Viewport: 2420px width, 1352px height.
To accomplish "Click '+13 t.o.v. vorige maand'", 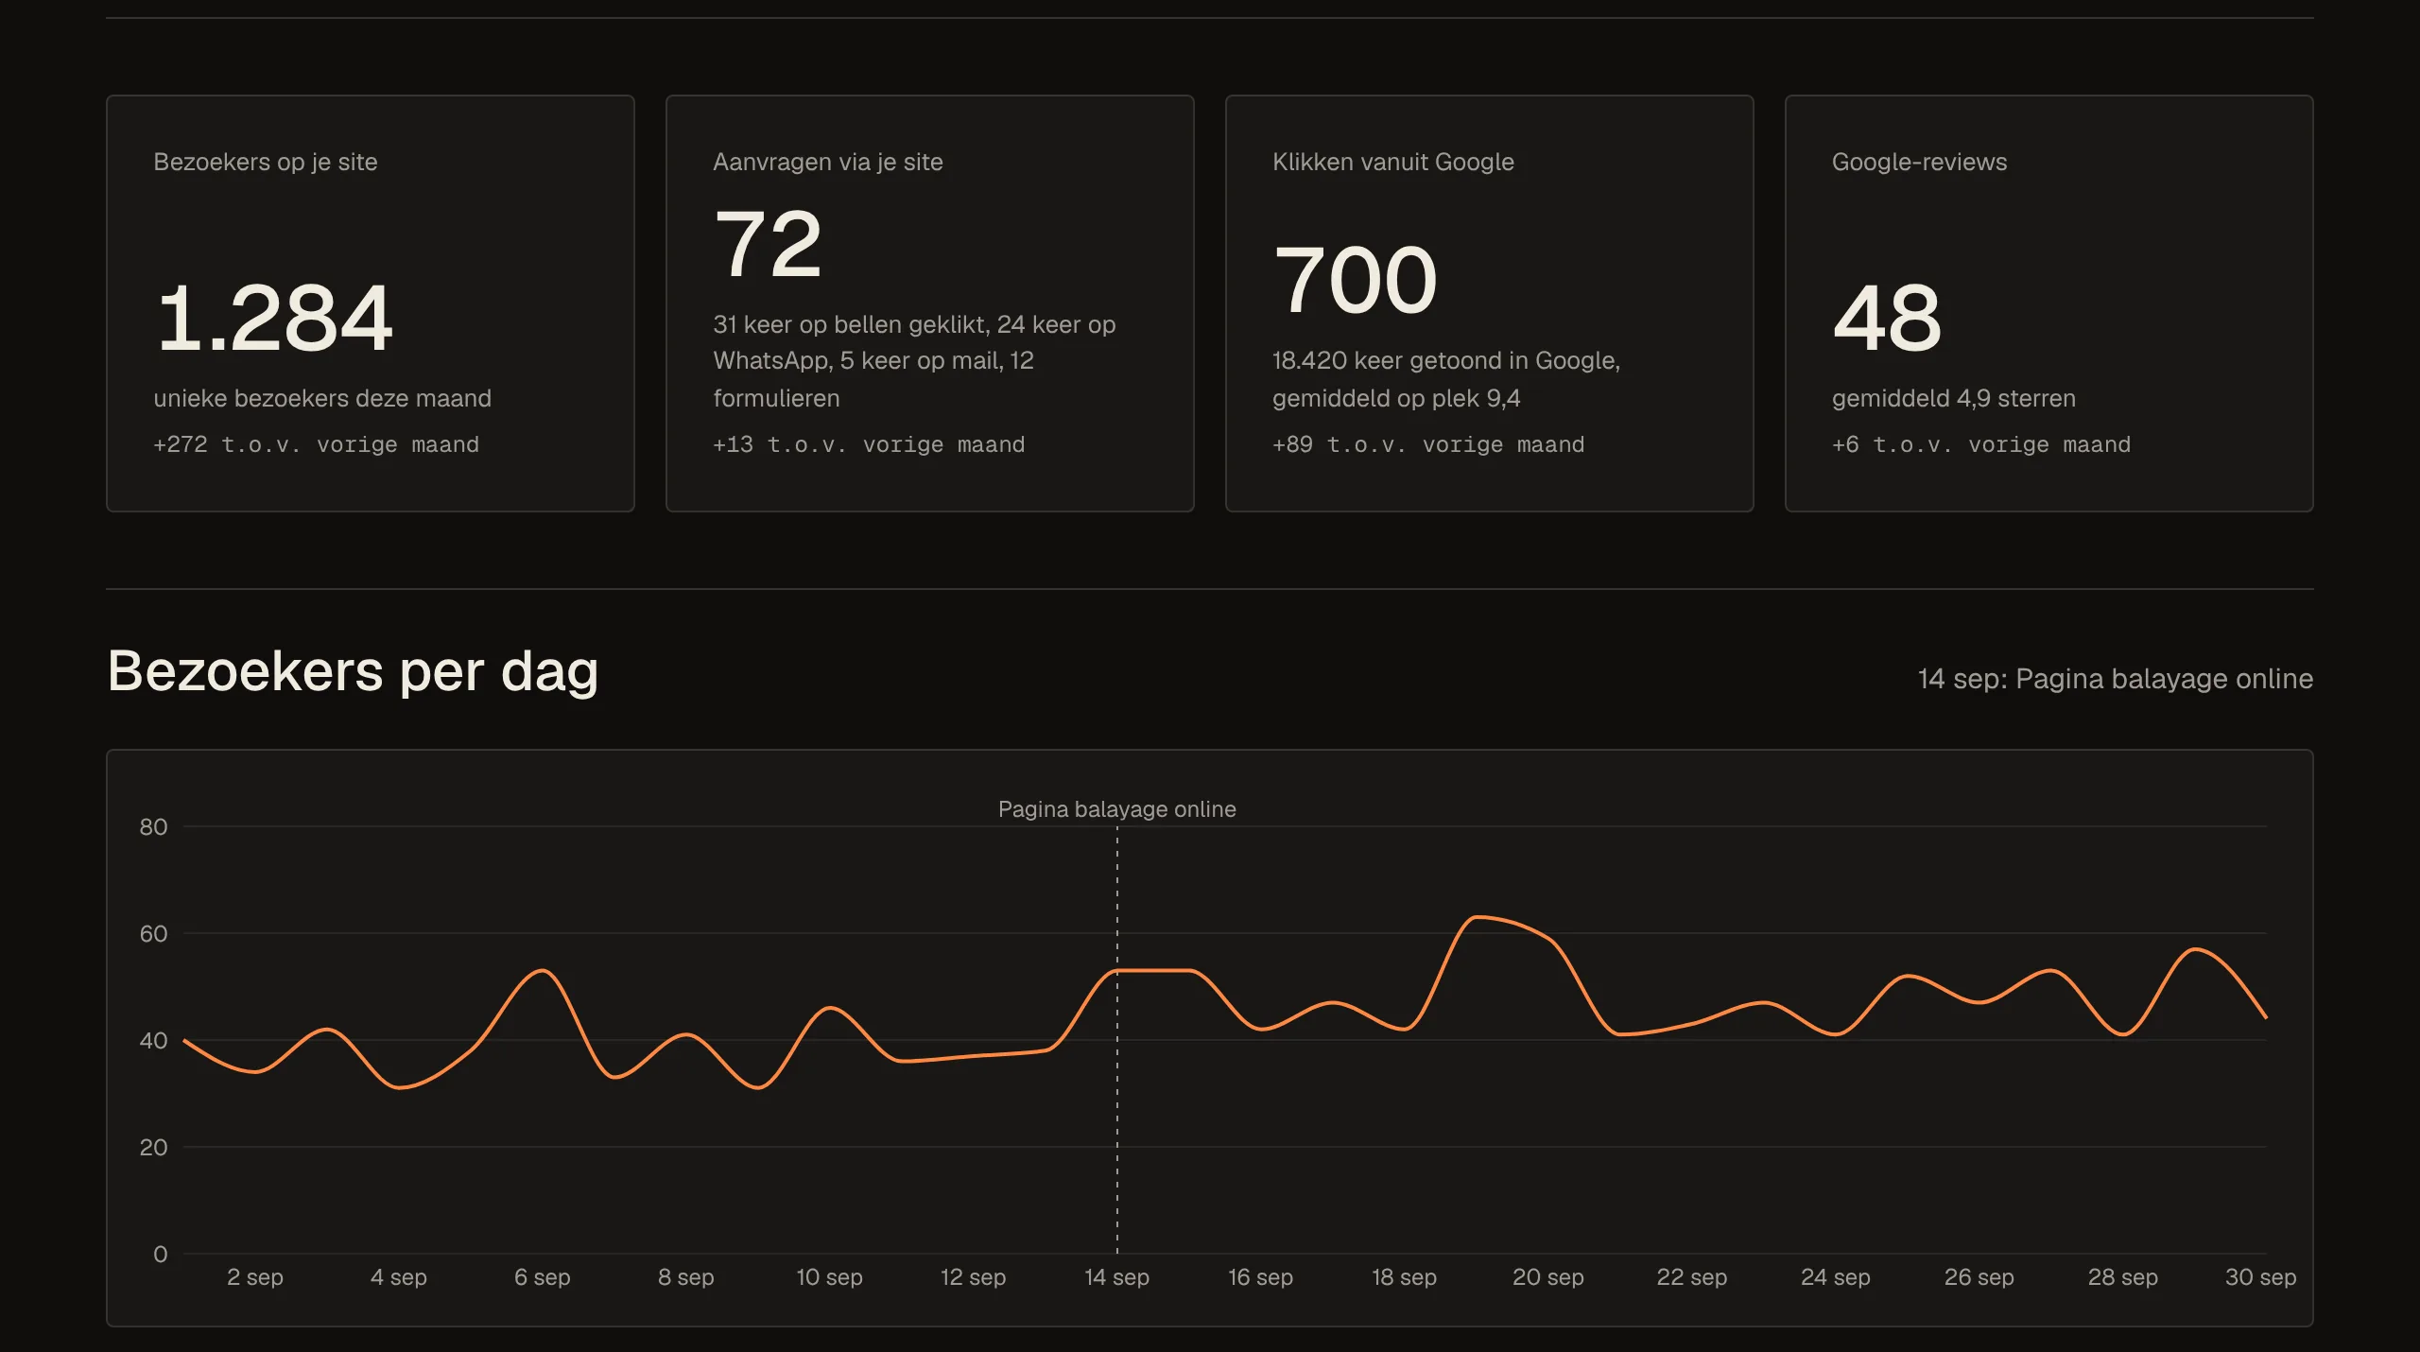I will pyautogui.click(x=869, y=444).
